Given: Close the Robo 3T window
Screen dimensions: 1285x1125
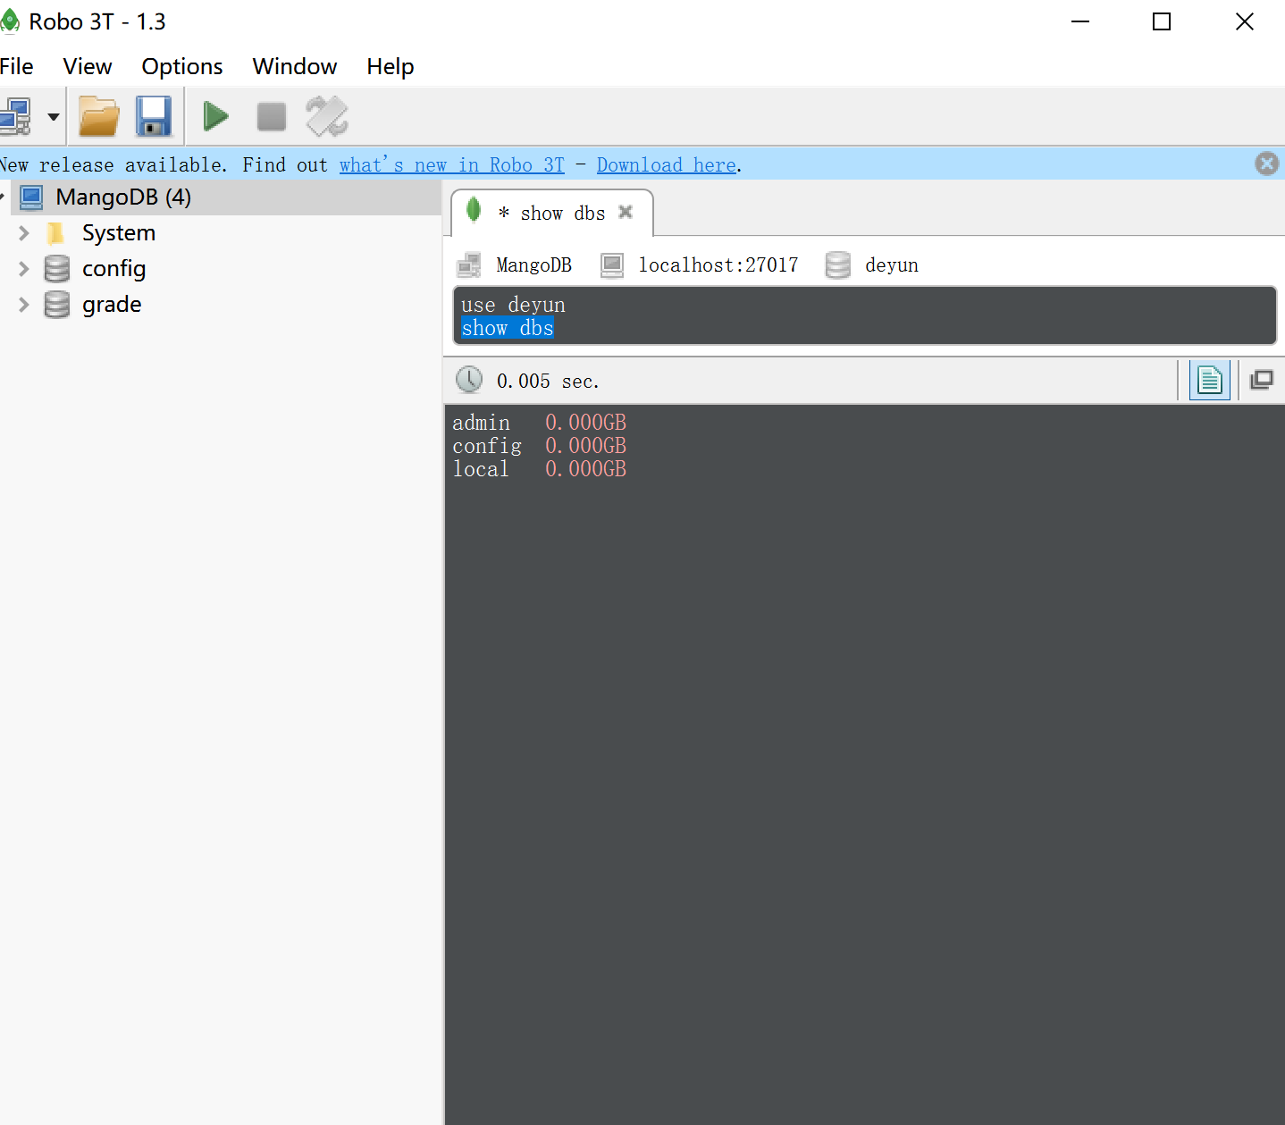Looking at the screenshot, I should (1245, 21).
